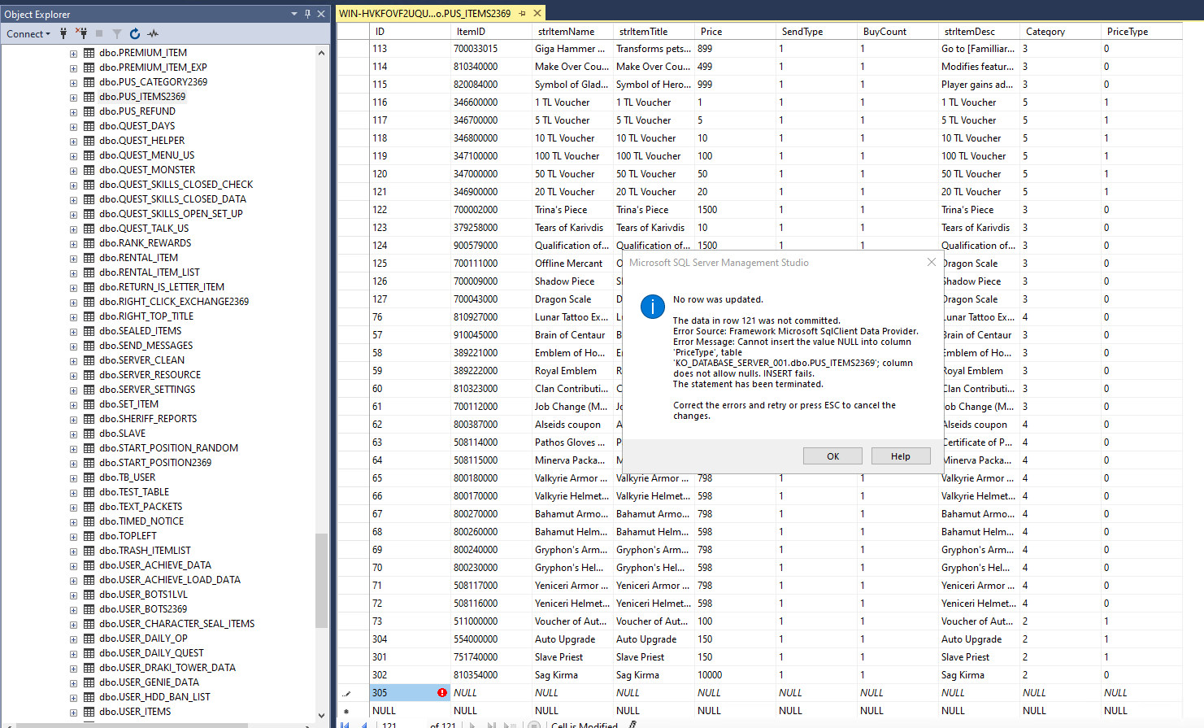Select dbo.QUEST_MONSTER in the tree
1204x728 pixels.
pos(147,170)
